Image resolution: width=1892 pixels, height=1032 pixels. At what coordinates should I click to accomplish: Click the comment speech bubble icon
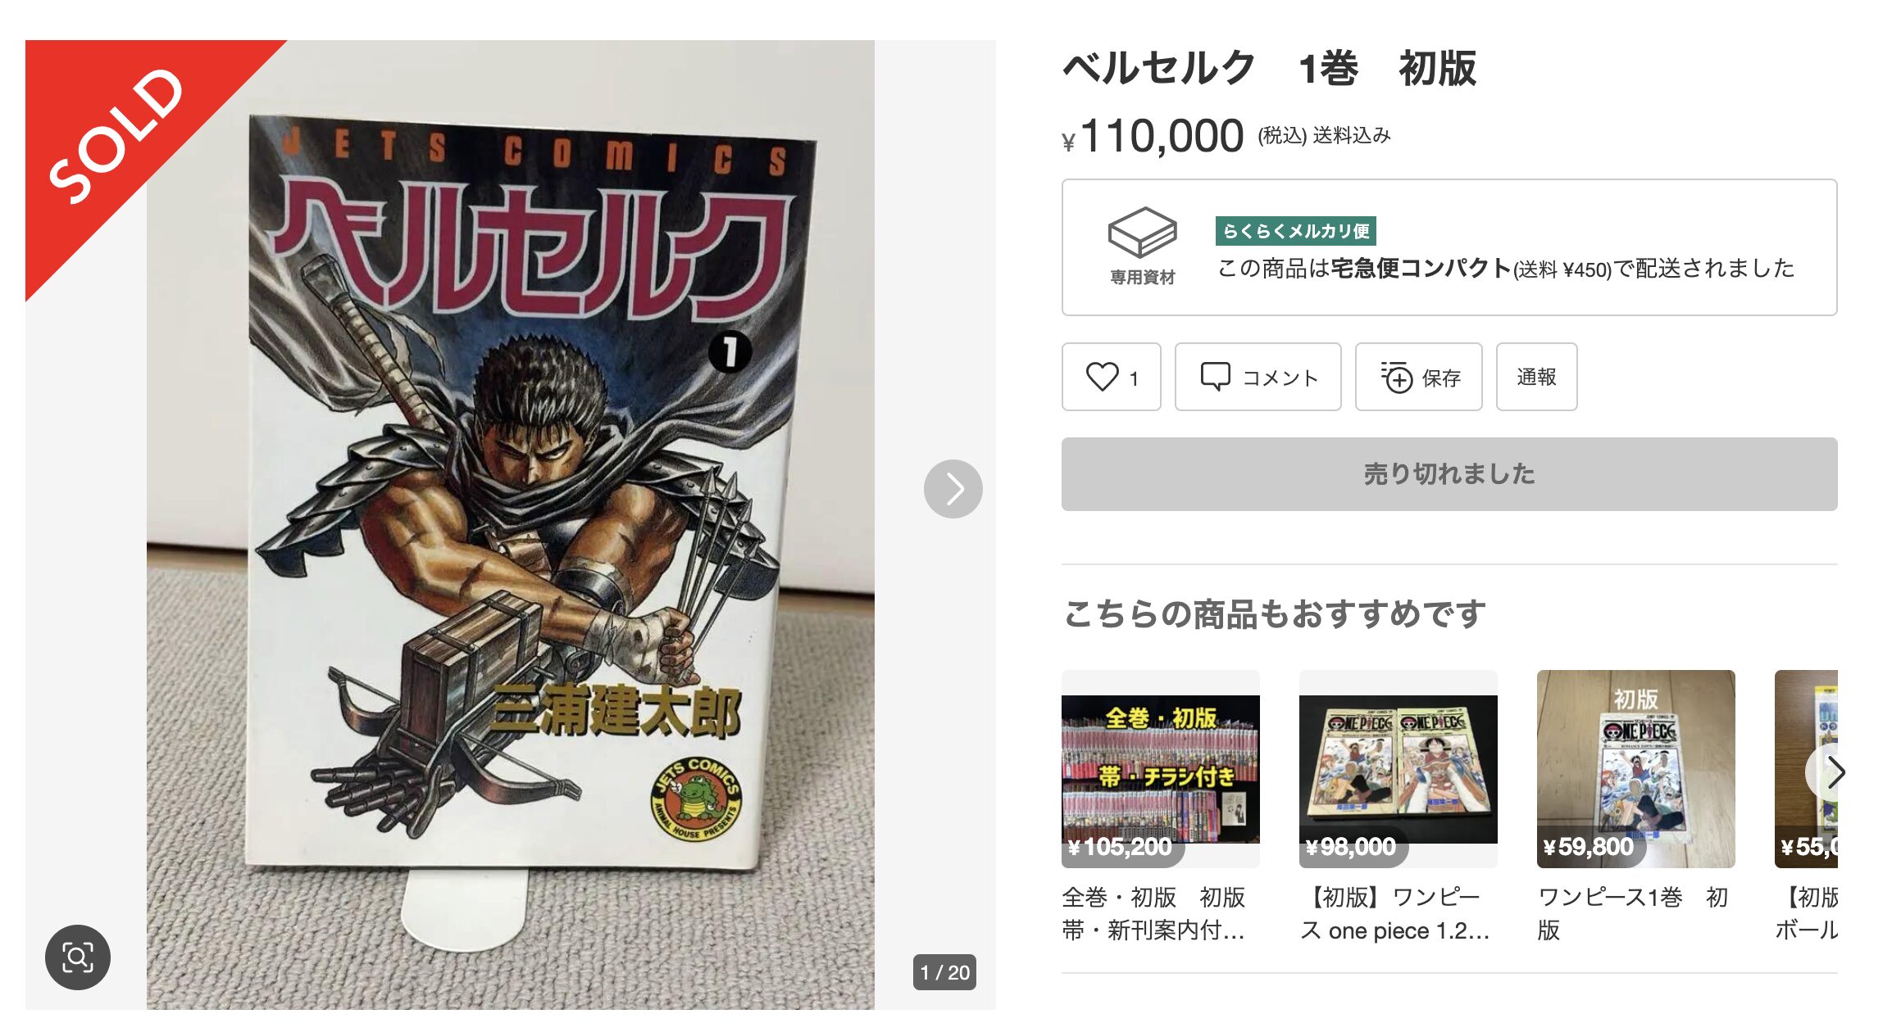1215,377
